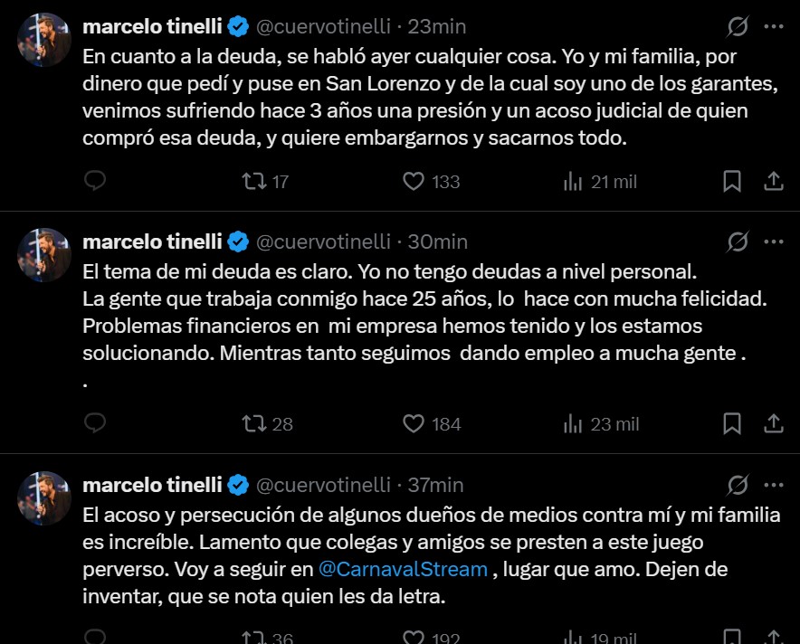
Task: Repost the tweet with 28 reposts
Action: pos(256,423)
